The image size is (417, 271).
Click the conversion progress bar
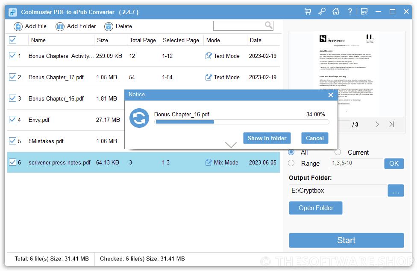(x=242, y=122)
